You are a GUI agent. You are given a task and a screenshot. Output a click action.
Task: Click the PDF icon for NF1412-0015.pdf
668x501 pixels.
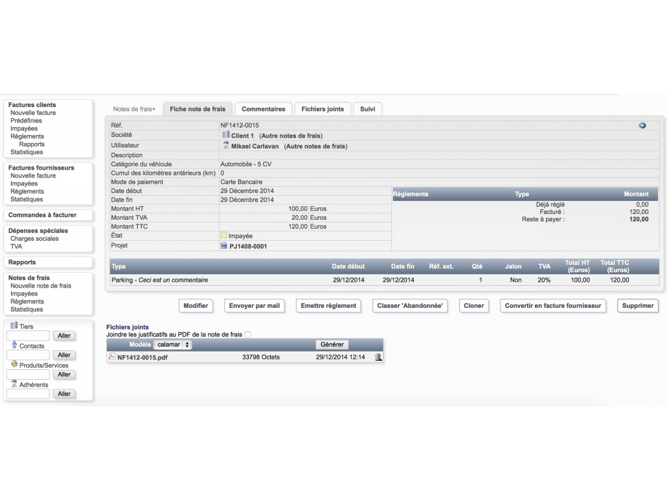(x=112, y=357)
